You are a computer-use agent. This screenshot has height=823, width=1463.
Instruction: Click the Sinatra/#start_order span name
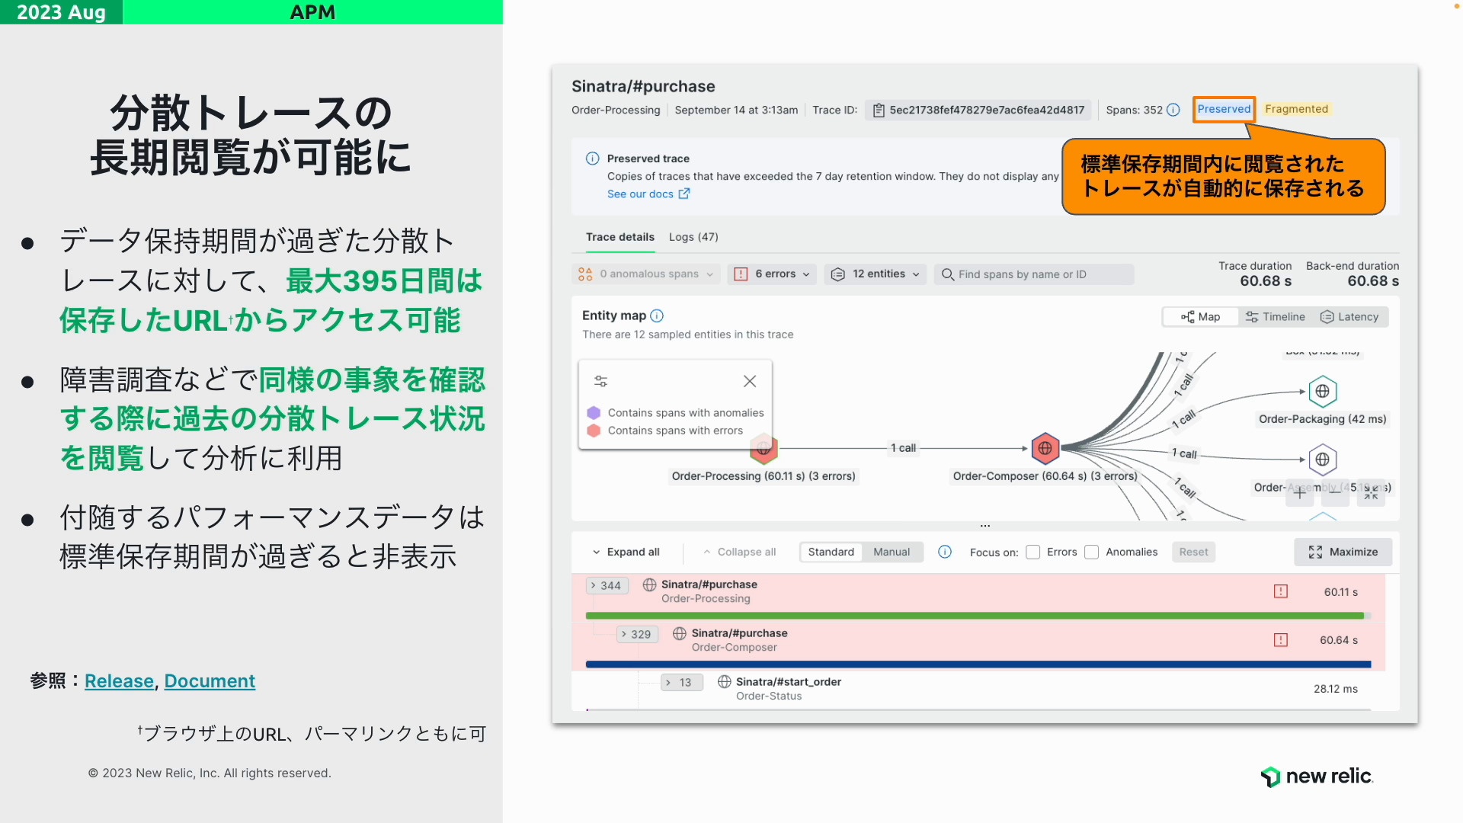tap(788, 682)
